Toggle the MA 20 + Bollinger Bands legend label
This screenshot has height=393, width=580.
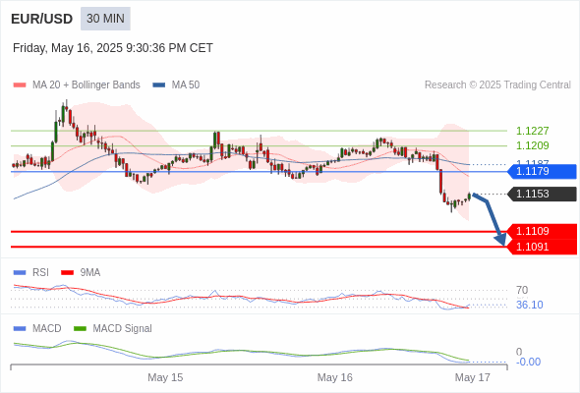(87, 85)
